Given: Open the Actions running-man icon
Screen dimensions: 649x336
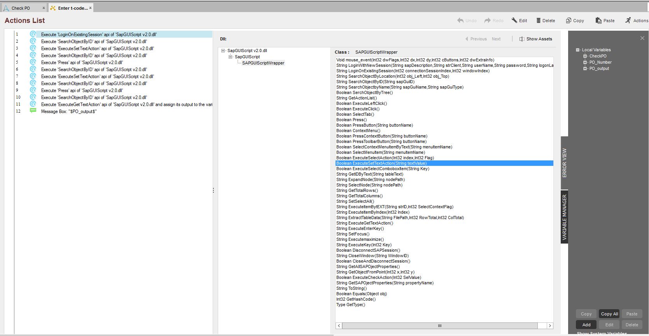Looking at the screenshot, I should click(628, 21).
